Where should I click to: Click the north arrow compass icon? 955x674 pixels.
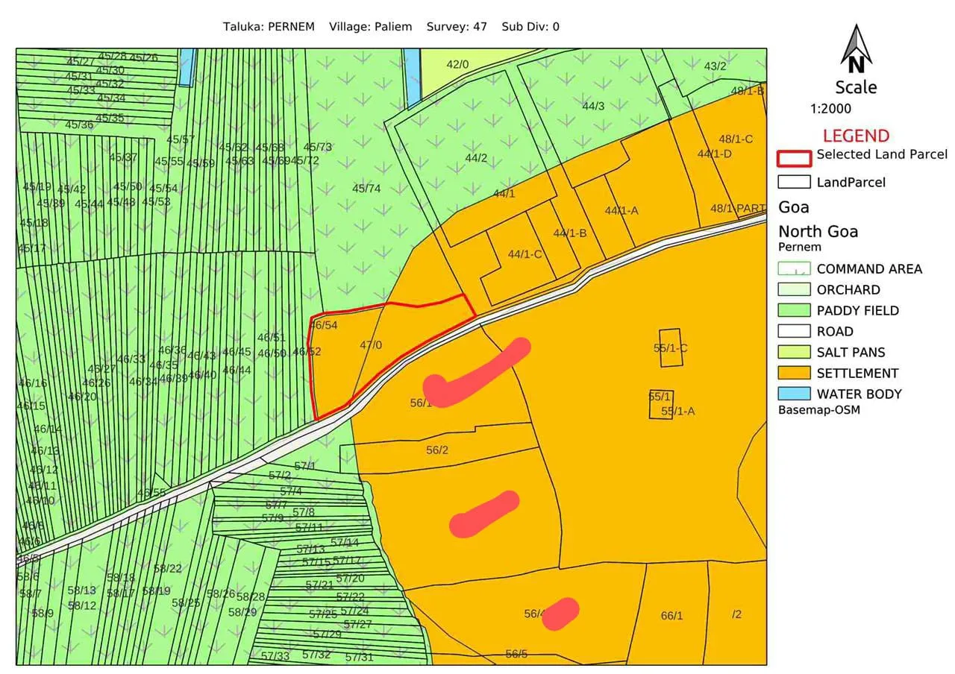pos(856,48)
